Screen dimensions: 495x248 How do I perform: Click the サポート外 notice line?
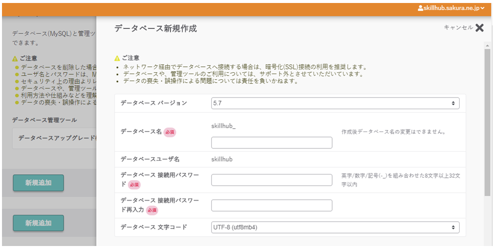[243, 74]
